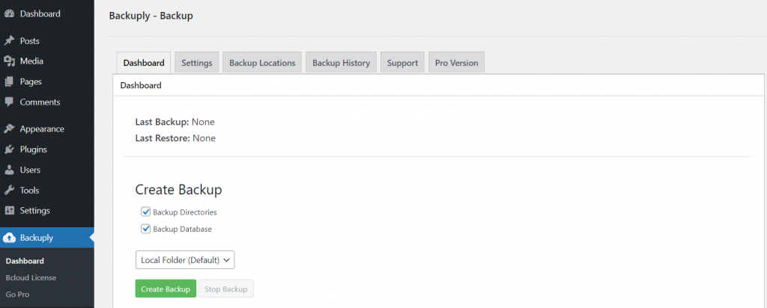Switch to the Backup Locations tab
This screenshot has width=767, height=308.
pyautogui.click(x=262, y=63)
